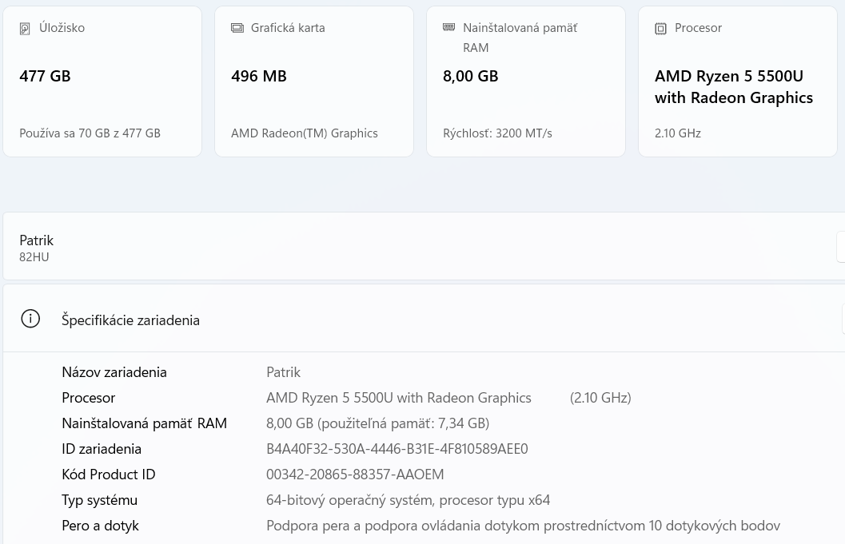Image resolution: width=845 pixels, height=544 pixels.
Task: Select the device name Patrik
Action: pos(36,240)
